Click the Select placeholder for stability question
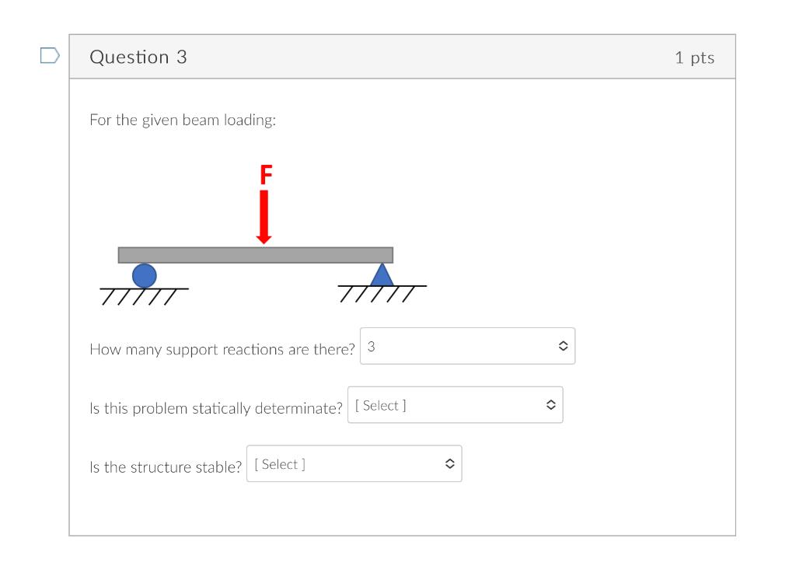The image size is (796, 573). click(x=280, y=463)
